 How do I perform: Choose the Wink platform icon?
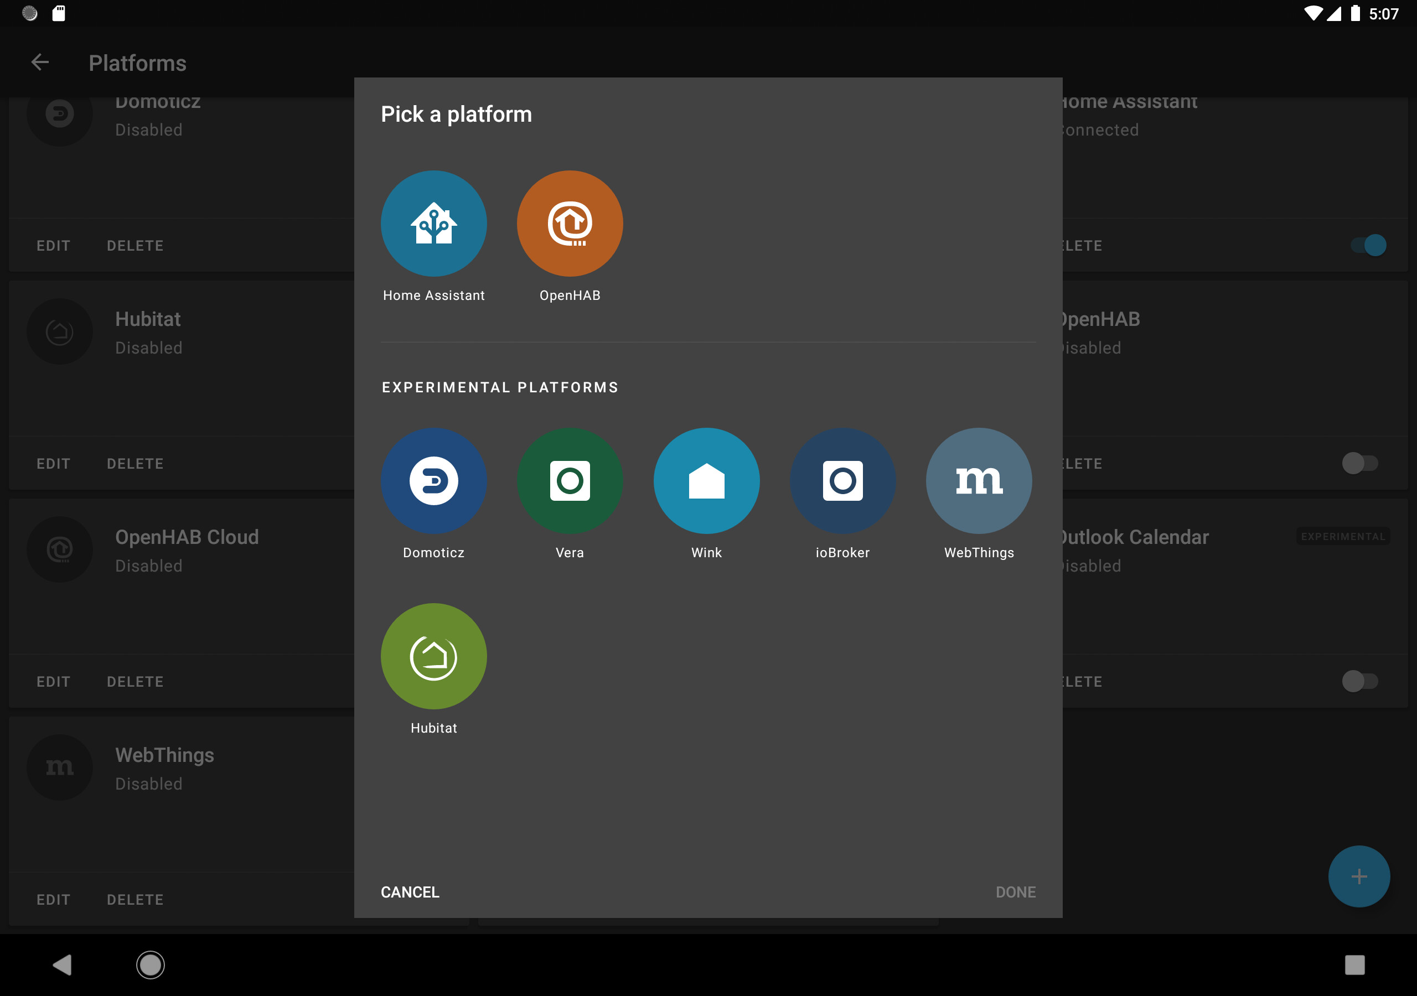click(x=706, y=481)
